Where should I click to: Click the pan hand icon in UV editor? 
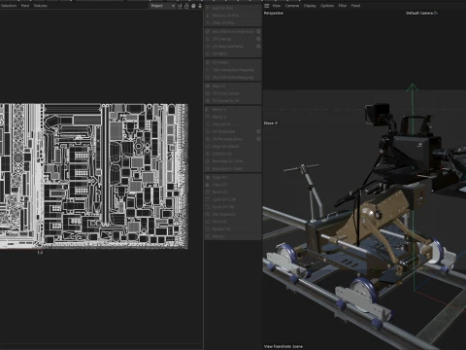(193, 6)
